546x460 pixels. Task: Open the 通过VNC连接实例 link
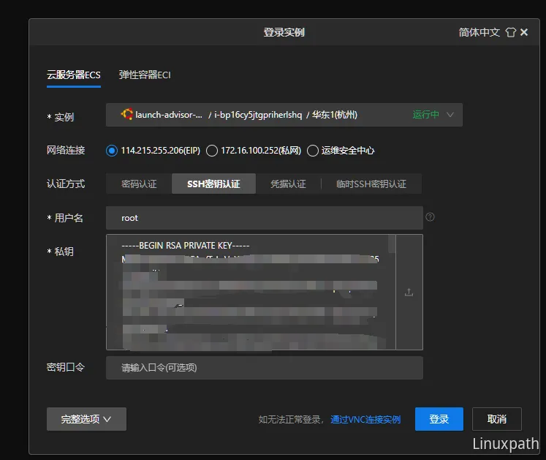365,419
